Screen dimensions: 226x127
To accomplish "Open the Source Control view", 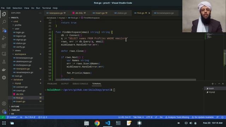I will (4, 30).
